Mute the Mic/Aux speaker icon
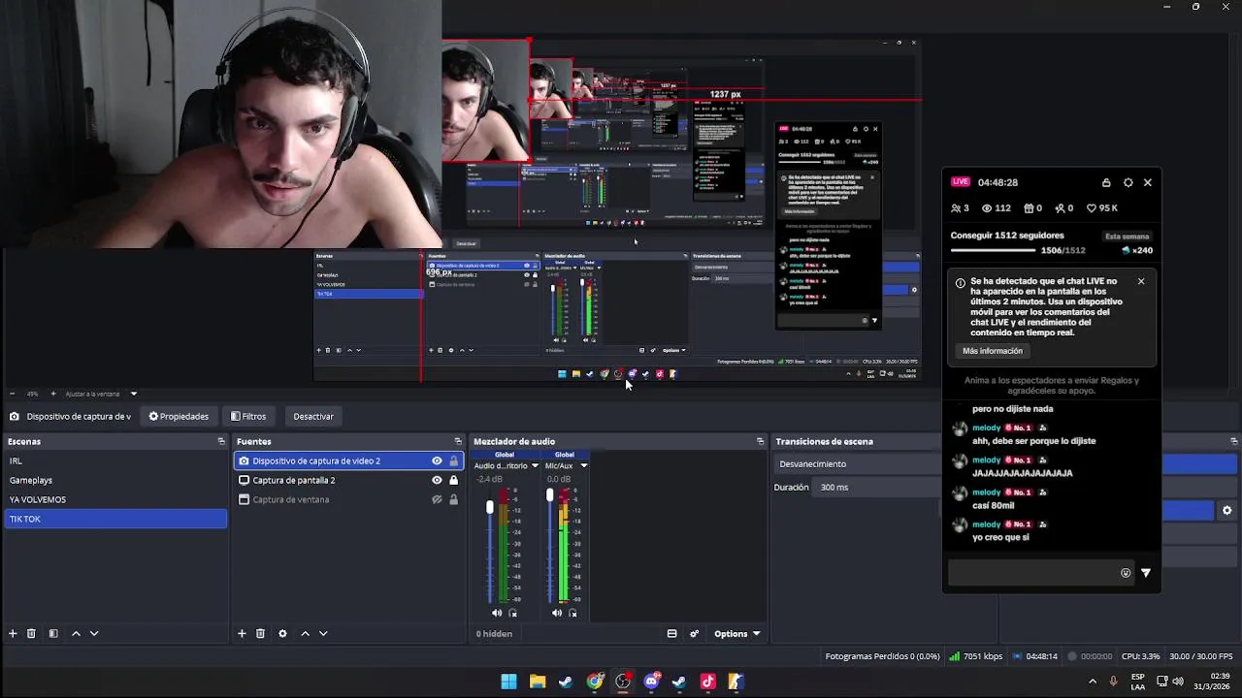The image size is (1242, 698). click(x=556, y=613)
